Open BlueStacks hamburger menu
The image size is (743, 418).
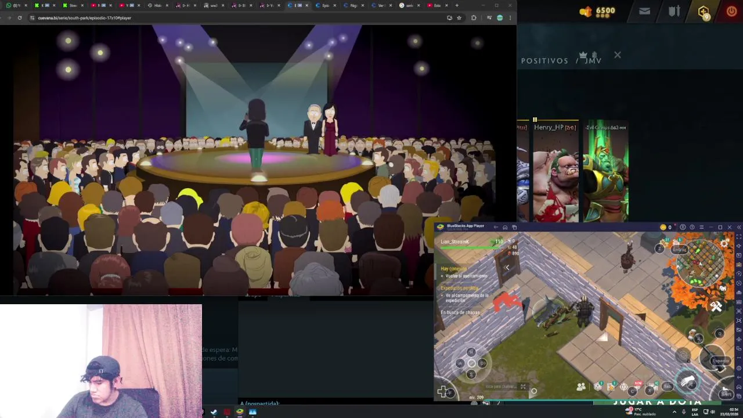point(701,227)
